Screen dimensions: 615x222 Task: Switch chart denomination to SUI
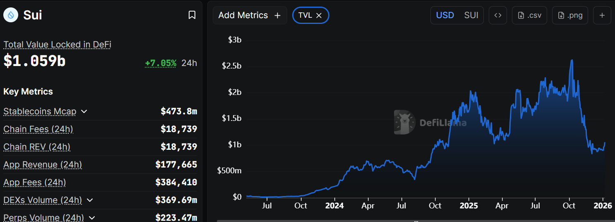[x=471, y=15]
